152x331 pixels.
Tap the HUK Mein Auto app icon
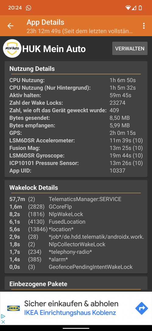pyautogui.click(x=12, y=48)
